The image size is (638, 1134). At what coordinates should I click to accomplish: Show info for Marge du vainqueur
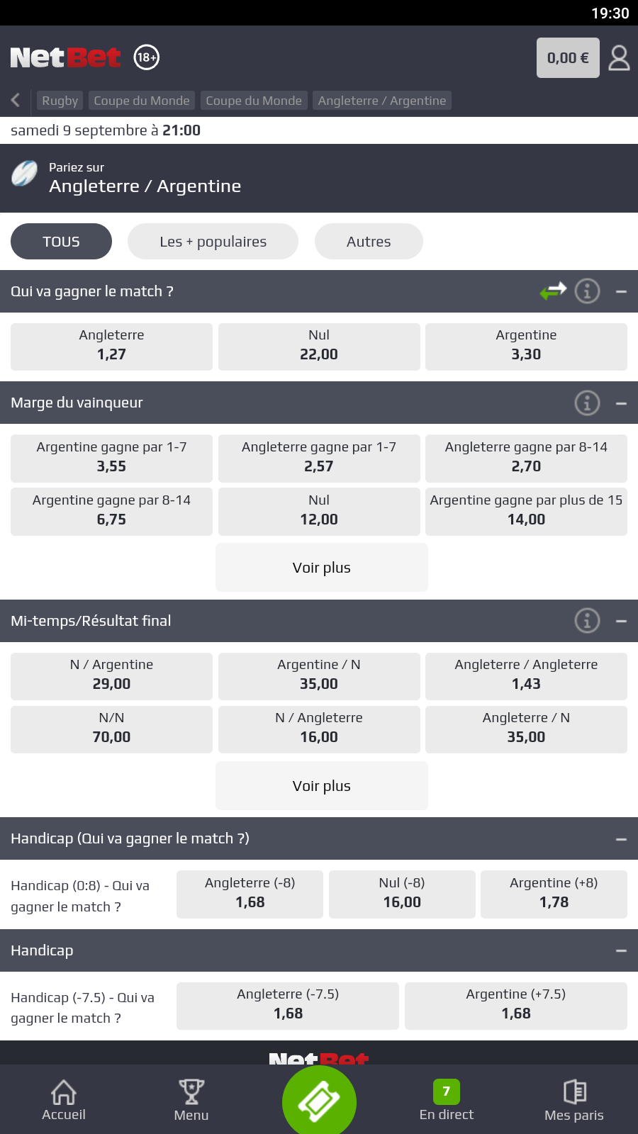(x=587, y=403)
